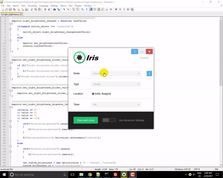Cut selection with the scissors icon
Viewport: 223px width, 178px height.
(x=31, y=9)
